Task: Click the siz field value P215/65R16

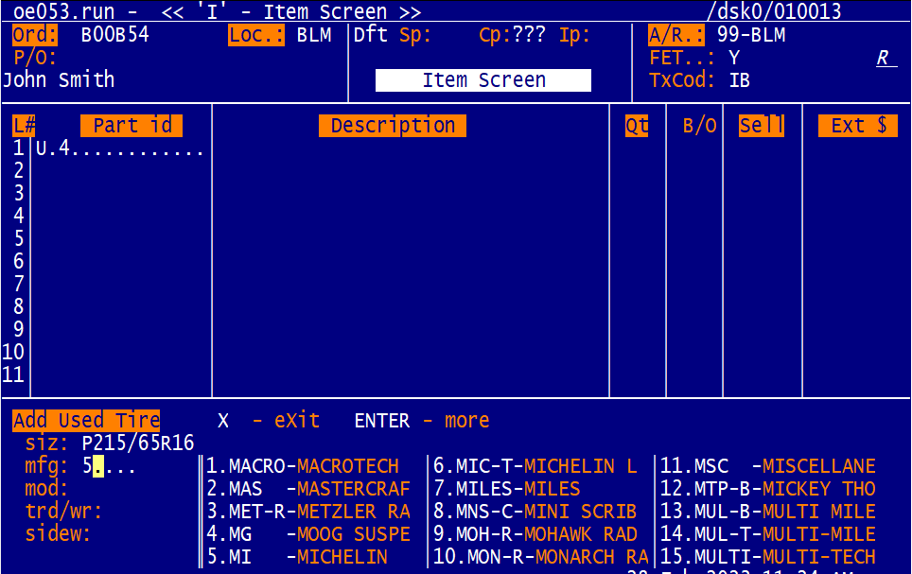Action: [x=137, y=444]
